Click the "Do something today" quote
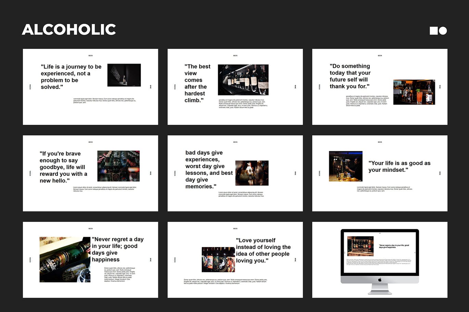Image resolution: width=469 pixels, height=312 pixels. [350, 76]
